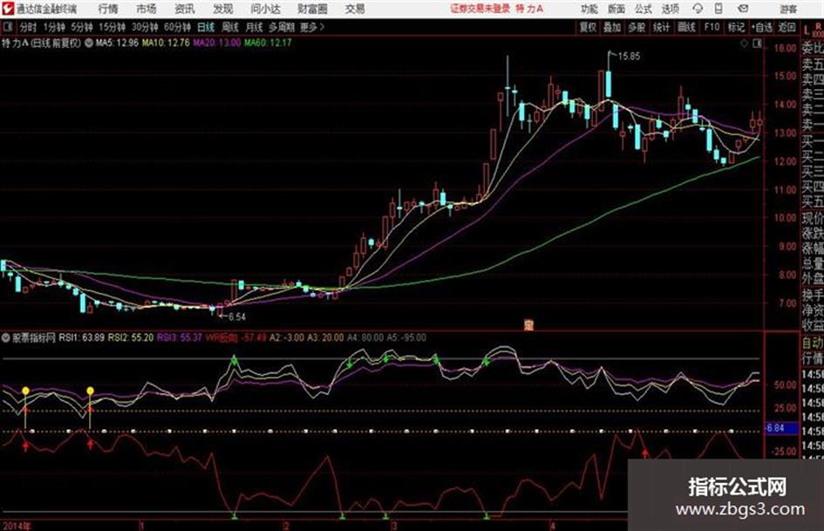Screen dimensions: 824x531
Task: Open the 发现 menu
Action: [223, 9]
